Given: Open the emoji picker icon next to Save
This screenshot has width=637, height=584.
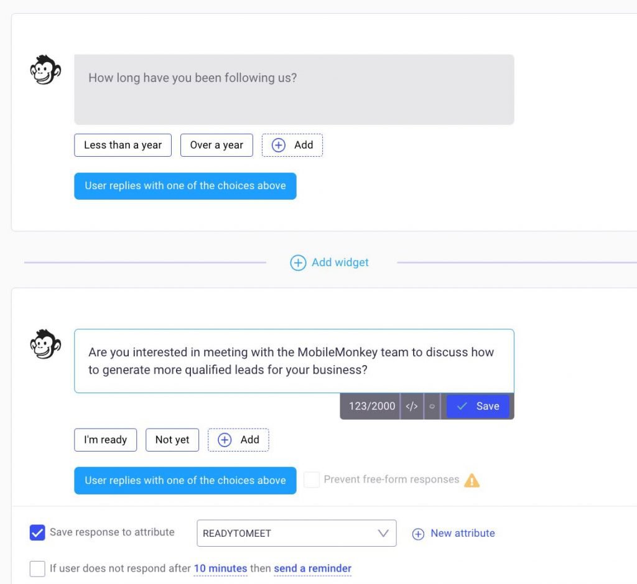Looking at the screenshot, I should coord(432,406).
